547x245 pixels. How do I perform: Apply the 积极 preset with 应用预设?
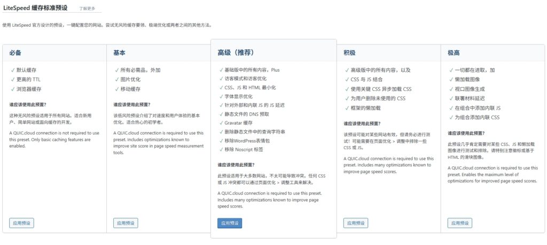point(355,223)
